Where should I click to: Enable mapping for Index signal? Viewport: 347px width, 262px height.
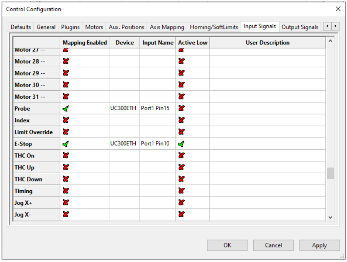pyautogui.click(x=66, y=120)
